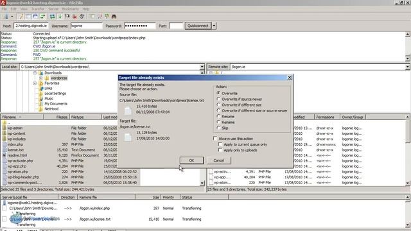Select 'Overwrite if source newer' option
This screenshot has width=411, height=231.
(218, 99)
